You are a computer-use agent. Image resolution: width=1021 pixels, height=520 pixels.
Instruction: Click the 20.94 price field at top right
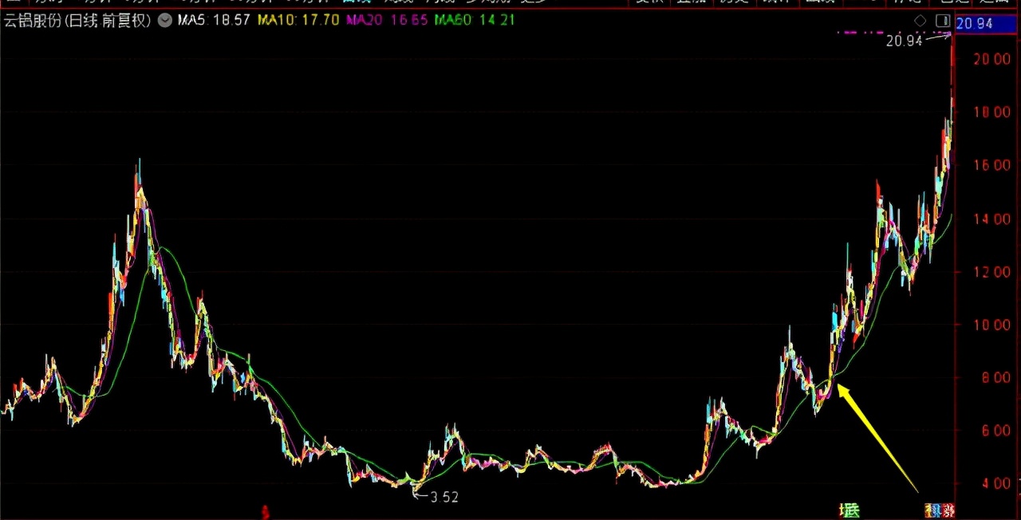[x=985, y=23]
